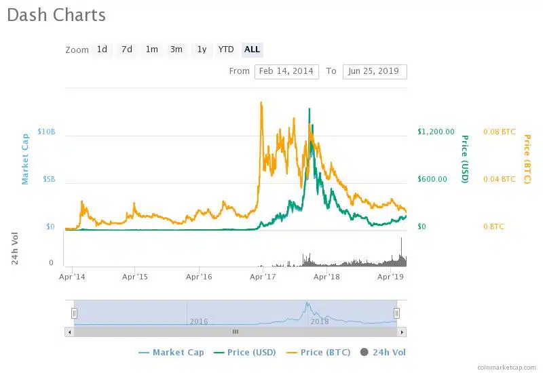Screen dimensions: 543x373
Task: Click the Apr '17 axis label
Action: (x=263, y=277)
